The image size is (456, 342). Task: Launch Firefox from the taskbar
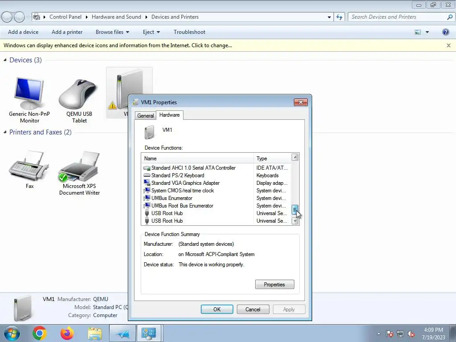click(67, 333)
